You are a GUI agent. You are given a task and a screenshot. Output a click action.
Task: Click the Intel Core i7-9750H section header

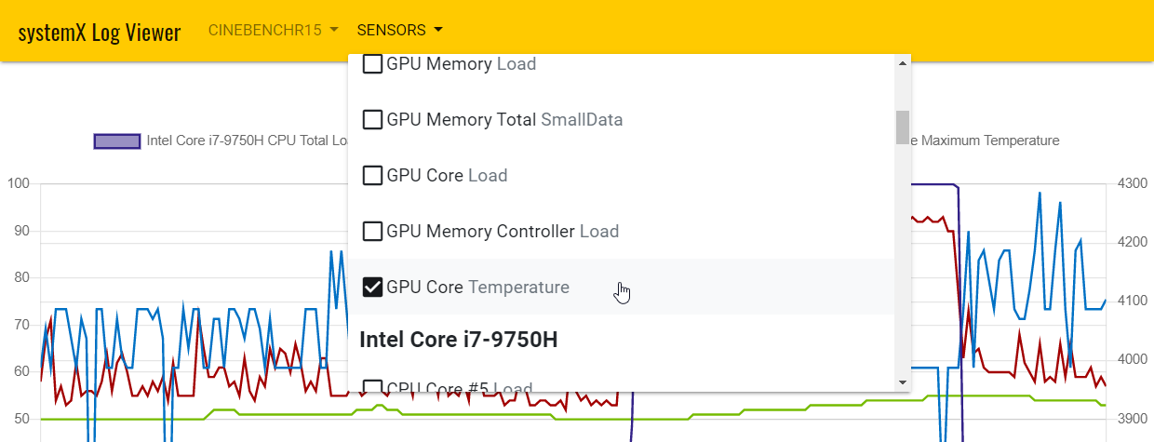pos(459,340)
